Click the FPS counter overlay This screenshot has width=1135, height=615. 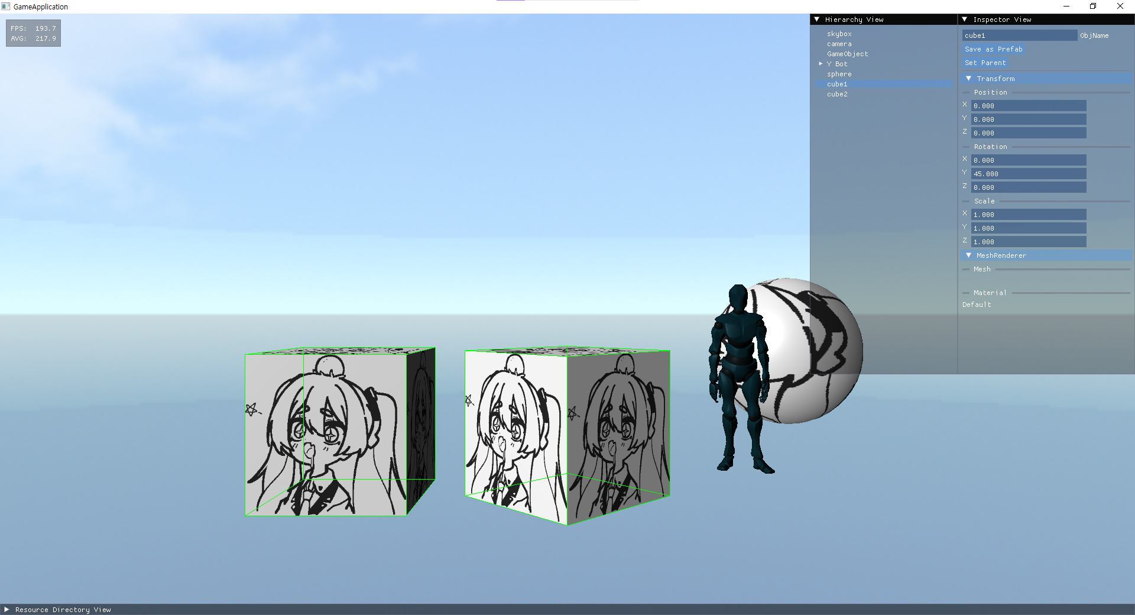click(33, 33)
